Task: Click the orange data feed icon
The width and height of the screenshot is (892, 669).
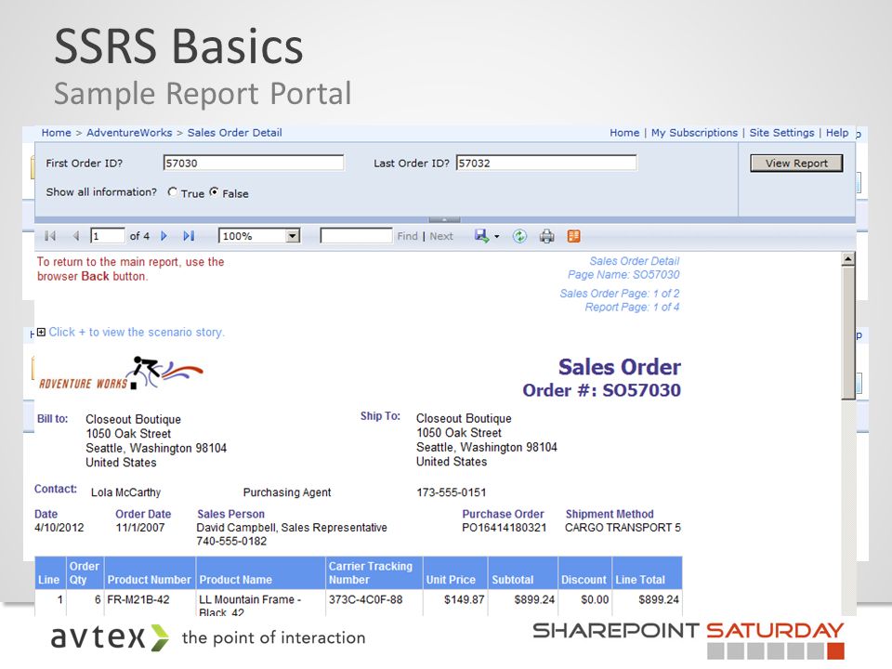Action: [574, 236]
